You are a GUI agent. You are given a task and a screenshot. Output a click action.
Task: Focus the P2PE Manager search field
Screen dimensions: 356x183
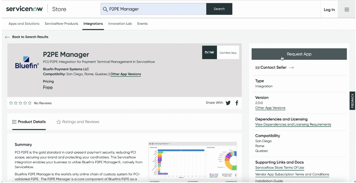pyautogui.click(x=153, y=9)
